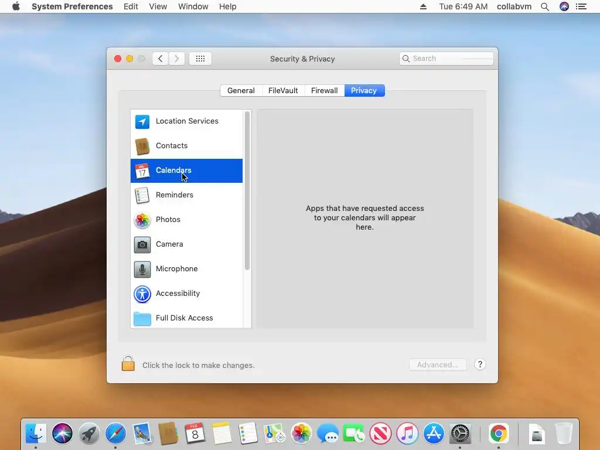Open System Preferences gear in dock
Viewport: 600px width, 450px height.
460,434
